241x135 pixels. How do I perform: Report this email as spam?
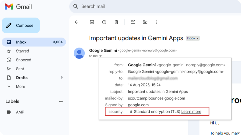click(x=104, y=22)
